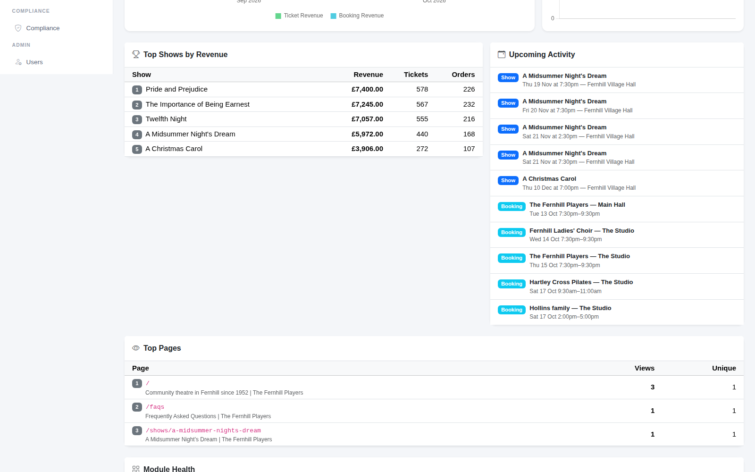Open Hartley Cross Pilates — The Studio booking
The width and height of the screenshot is (755, 472).
(617, 287)
